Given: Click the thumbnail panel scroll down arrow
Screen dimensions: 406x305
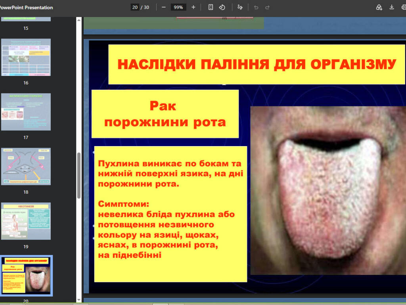Looking at the screenshot, I should click(x=79, y=300).
